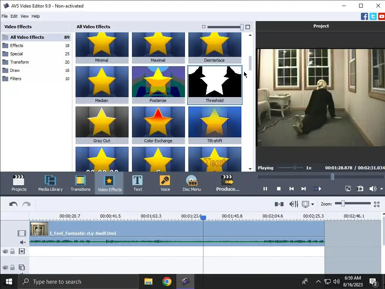
Task: Click the effects list scroll down arrow
Action: tap(250, 169)
